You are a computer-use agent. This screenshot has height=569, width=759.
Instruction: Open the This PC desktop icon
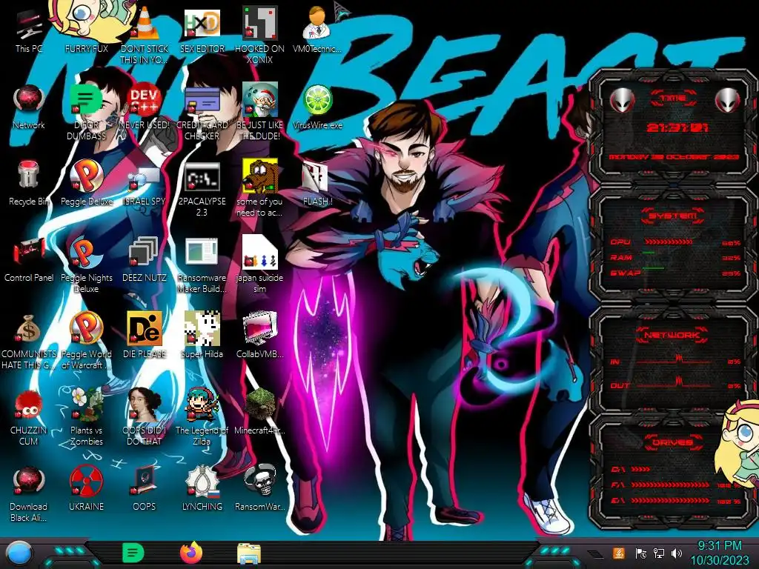pos(29,31)
